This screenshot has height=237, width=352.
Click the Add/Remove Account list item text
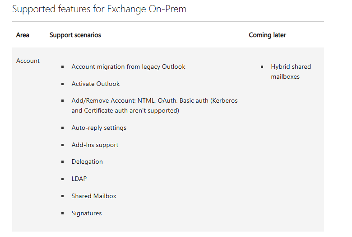pos(154,105)
